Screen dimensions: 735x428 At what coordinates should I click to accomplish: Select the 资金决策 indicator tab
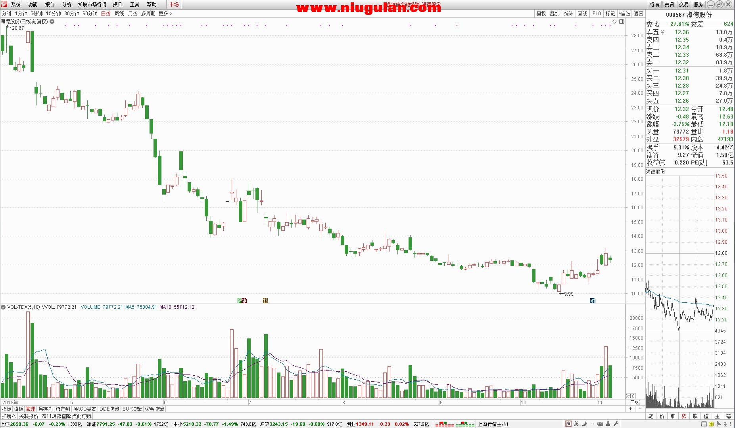click(x=154, y=409)
